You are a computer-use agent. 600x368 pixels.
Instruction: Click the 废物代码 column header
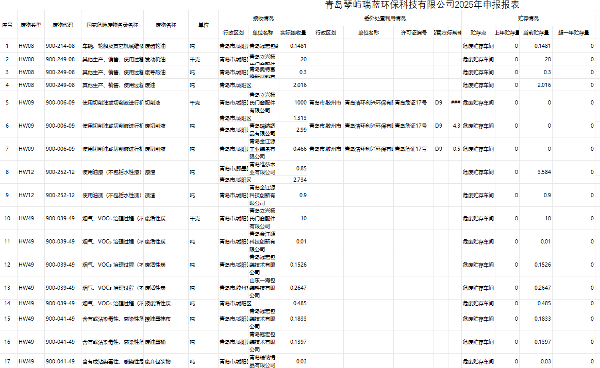pyautogui.click(x=63, y=25)
